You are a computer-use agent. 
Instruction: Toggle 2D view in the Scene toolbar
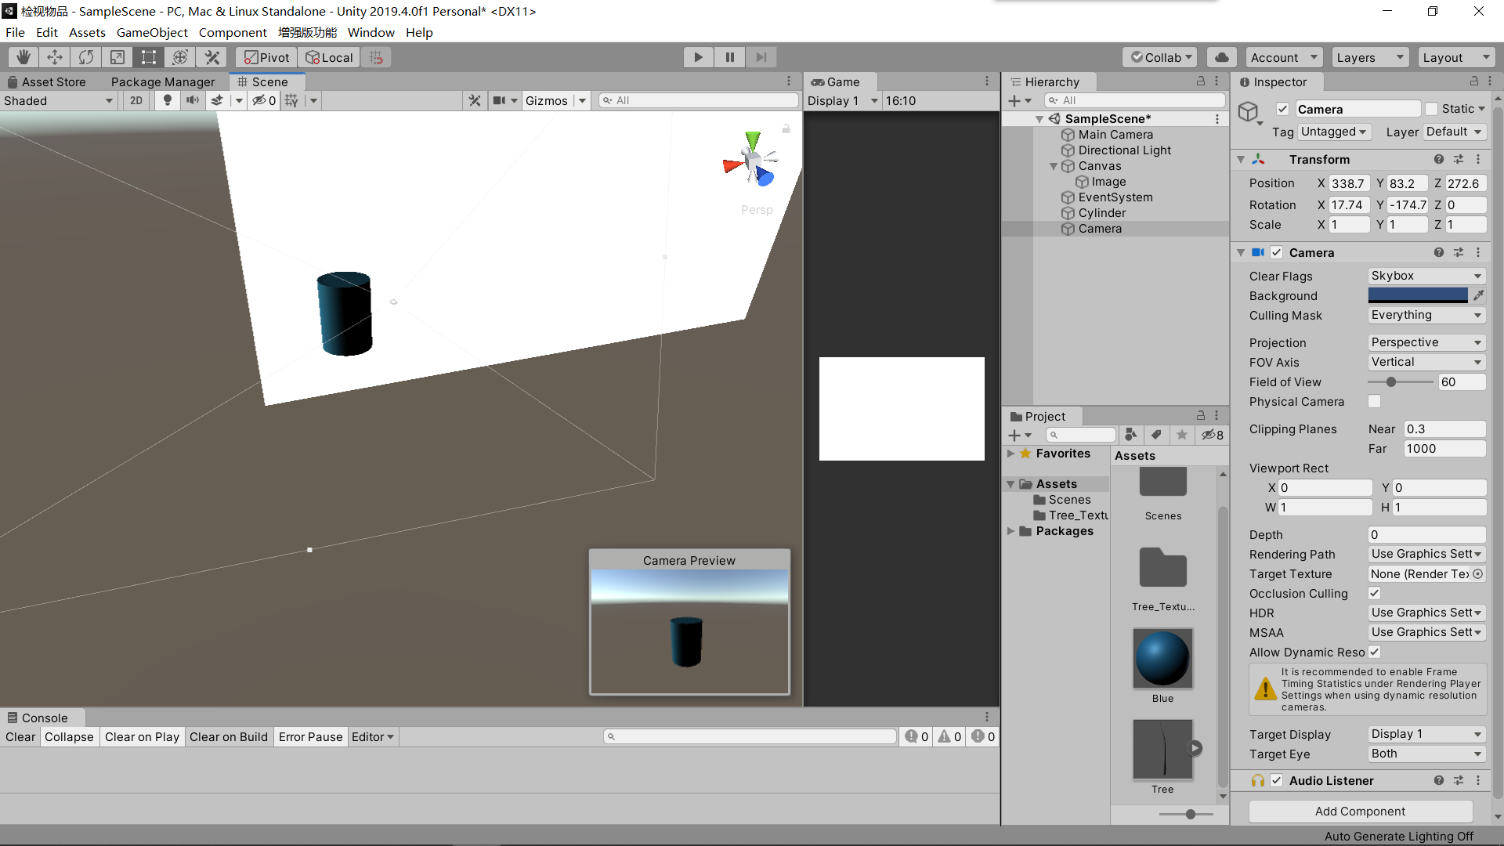pos(136,100)
